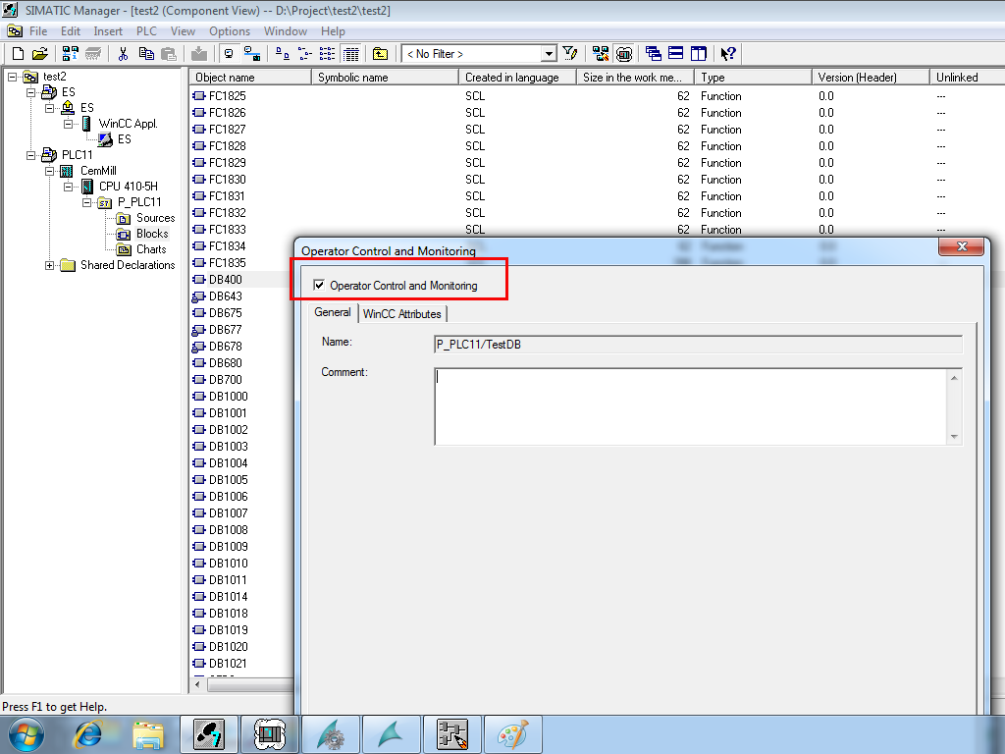
Task: Open Windows Explorer folder on taskbar
Action: 149,734
